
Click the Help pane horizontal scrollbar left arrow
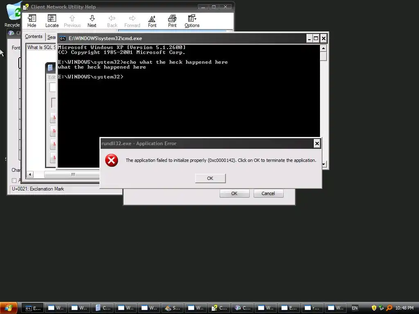tap(30, 174)
